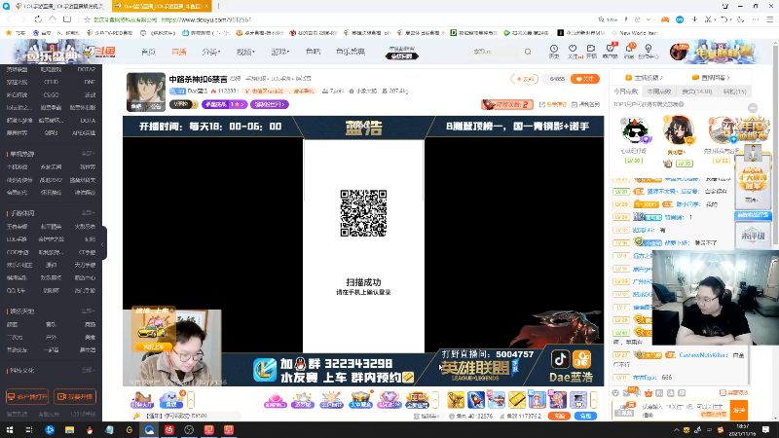The width and height of the screenshot is (779, 438).
Task: Expand the 视频 dropdown in navigation
Action: pyautogui.click(x=245, y=52)
